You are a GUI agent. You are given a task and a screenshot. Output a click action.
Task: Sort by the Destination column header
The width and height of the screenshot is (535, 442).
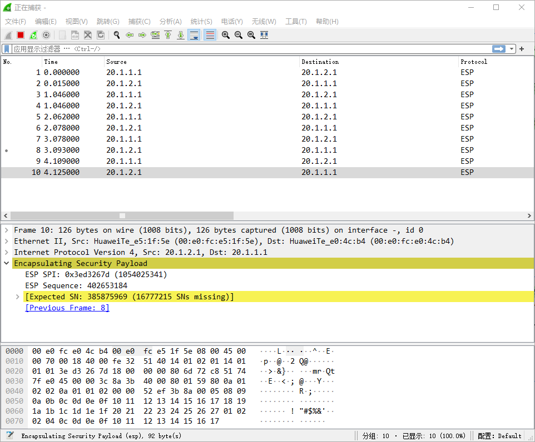coord(379,62)
